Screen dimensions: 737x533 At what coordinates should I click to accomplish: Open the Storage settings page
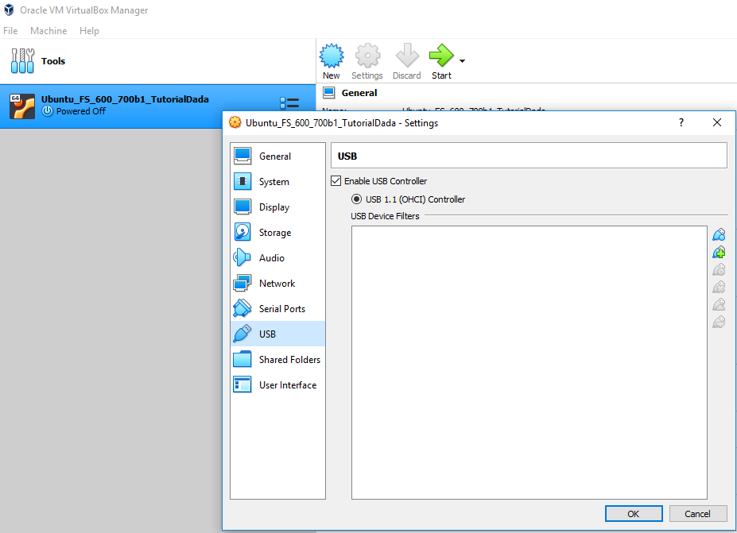pyautogui.click(x=274, y=233)
